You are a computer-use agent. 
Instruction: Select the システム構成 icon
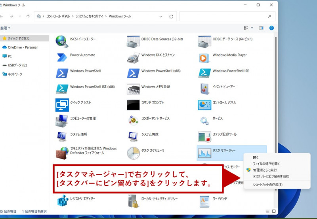coord(133,137)
